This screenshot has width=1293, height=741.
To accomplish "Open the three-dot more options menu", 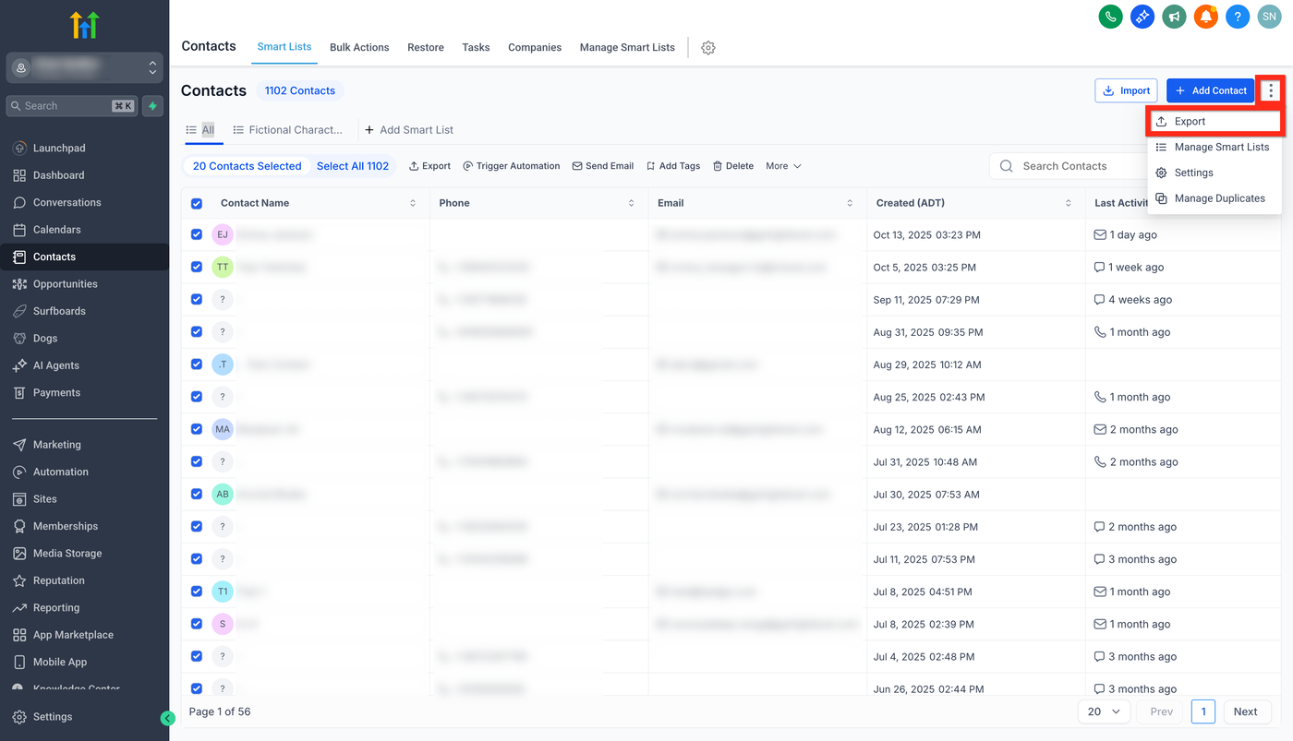I will [x=1271, y=90].
